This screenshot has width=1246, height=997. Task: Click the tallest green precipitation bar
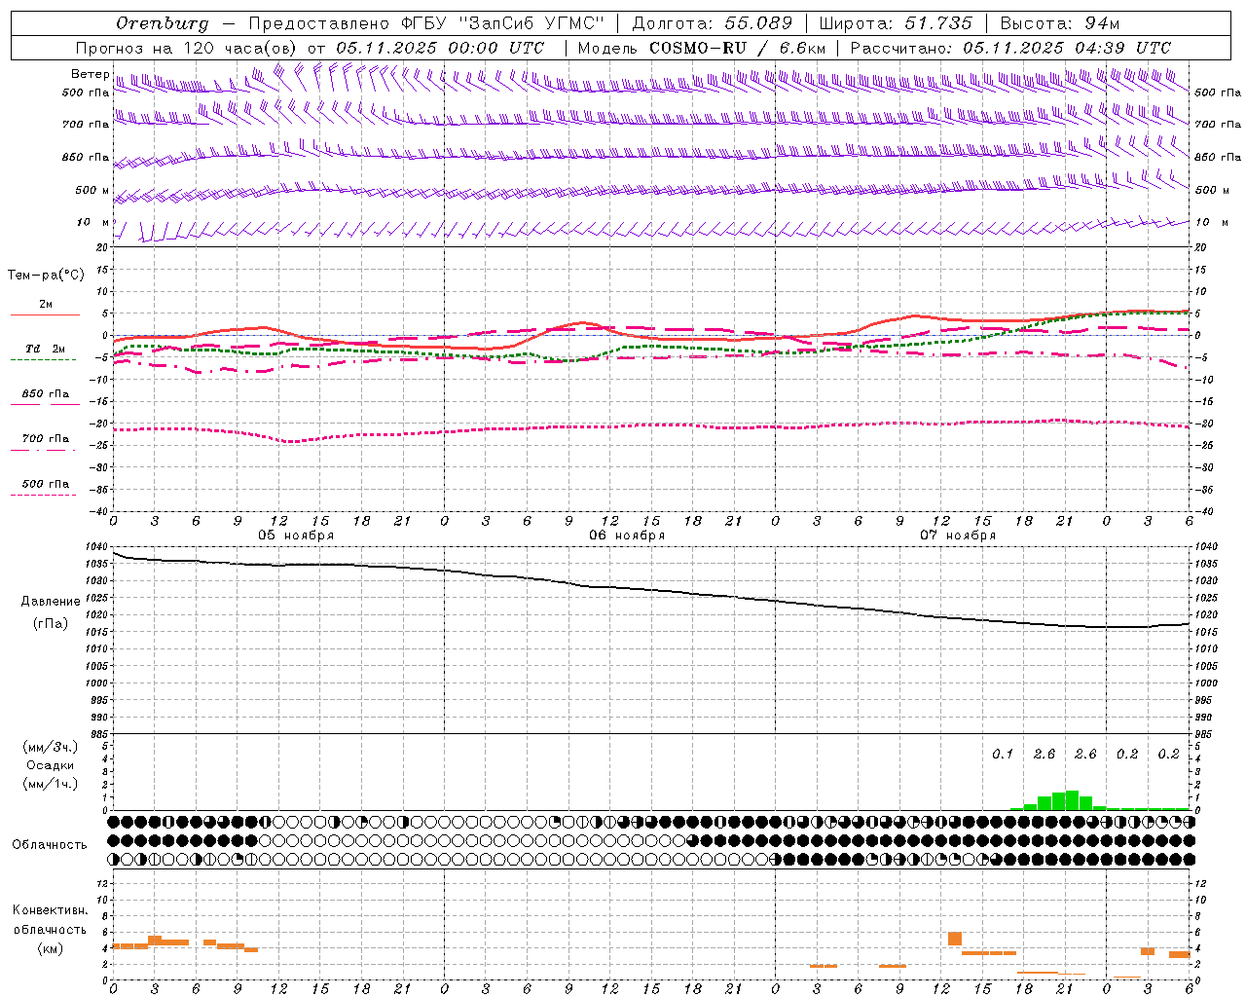pyautogui.click(x=1072, y=800)
